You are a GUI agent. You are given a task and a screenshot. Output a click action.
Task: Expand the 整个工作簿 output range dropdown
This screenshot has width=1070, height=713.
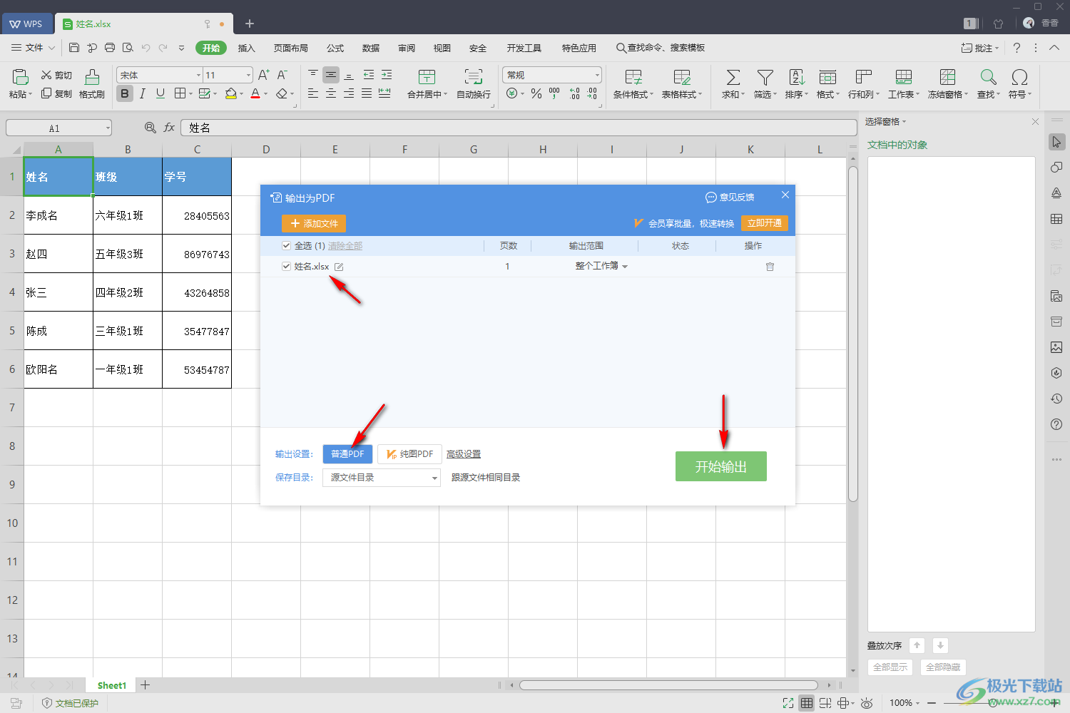click(601, 266)
